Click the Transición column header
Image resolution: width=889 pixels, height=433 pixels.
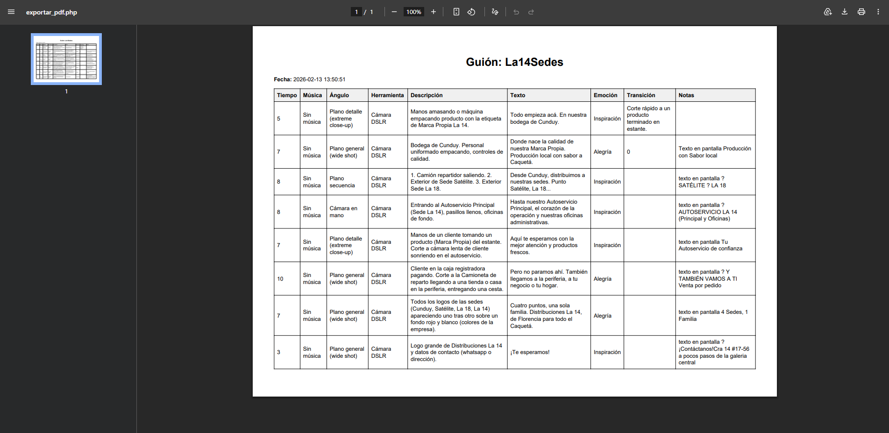(641, 95)
